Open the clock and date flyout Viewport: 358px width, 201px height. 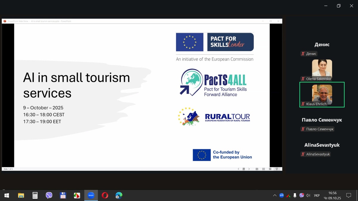pos(332,196)
